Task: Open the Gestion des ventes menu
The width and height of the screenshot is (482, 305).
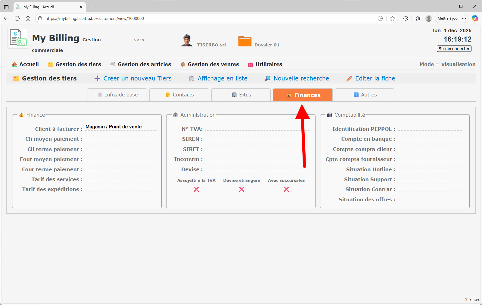Action: pyautogui.click(x=209, y=64)
